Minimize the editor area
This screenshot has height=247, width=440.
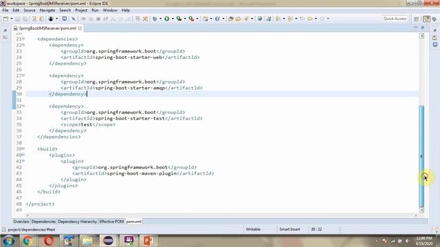click(x=415, y=27)
